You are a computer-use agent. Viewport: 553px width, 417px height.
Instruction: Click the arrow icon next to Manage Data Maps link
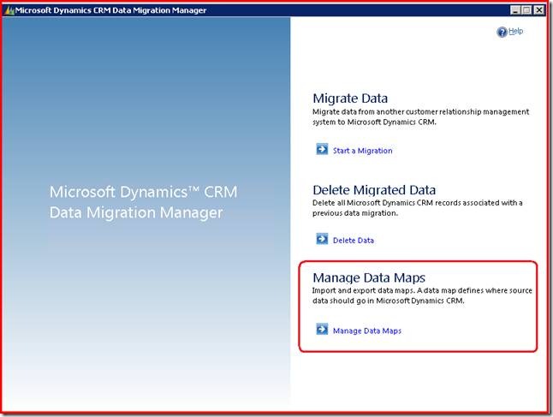pos(322,330)
